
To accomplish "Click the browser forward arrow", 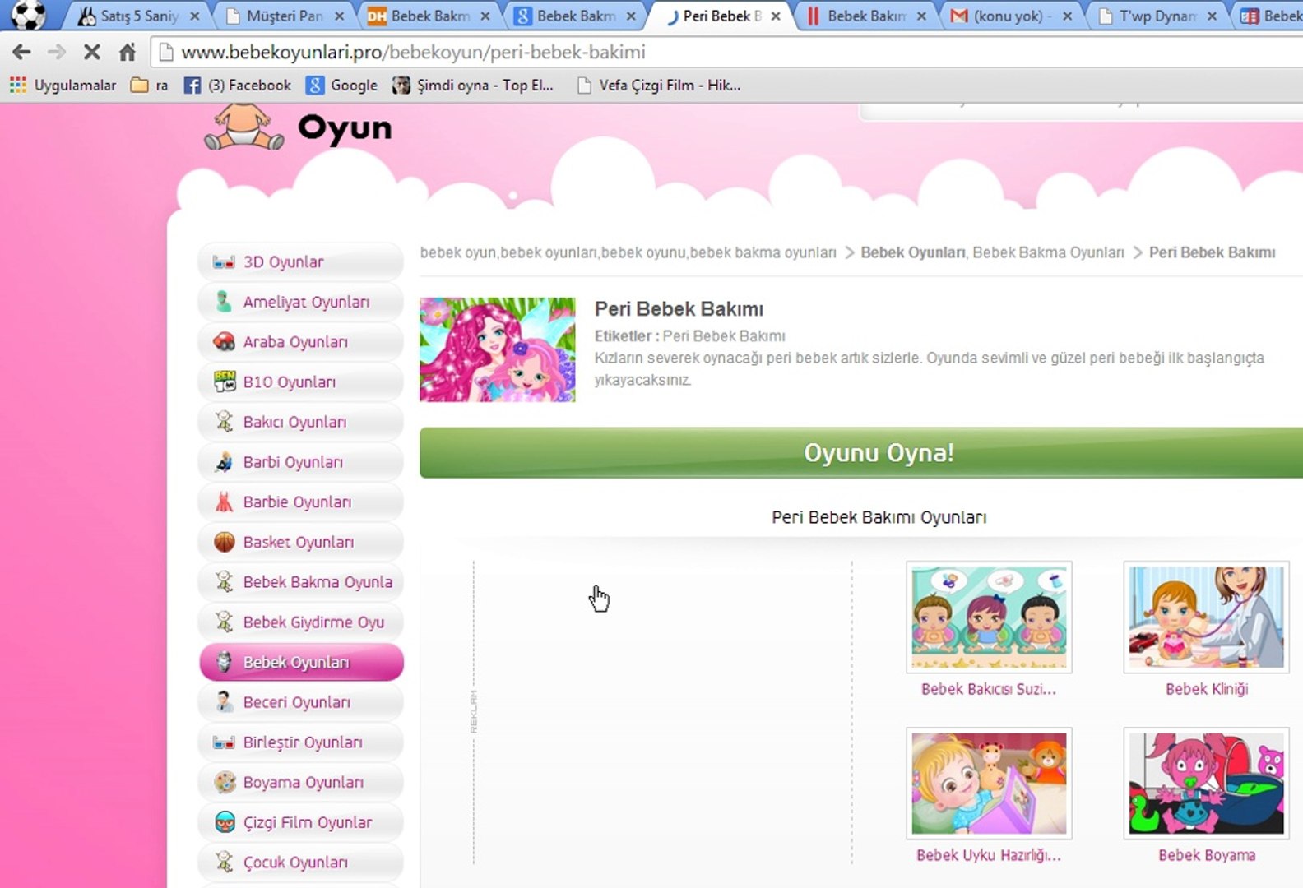I will tap(56, 53).
